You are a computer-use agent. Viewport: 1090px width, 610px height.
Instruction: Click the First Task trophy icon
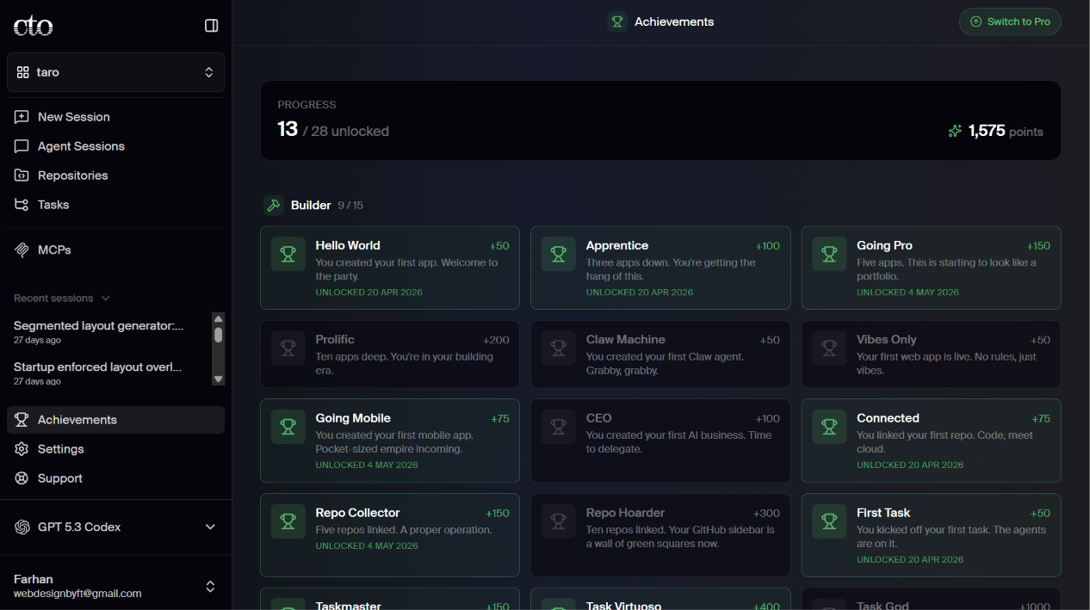click(x=829, y=521)
